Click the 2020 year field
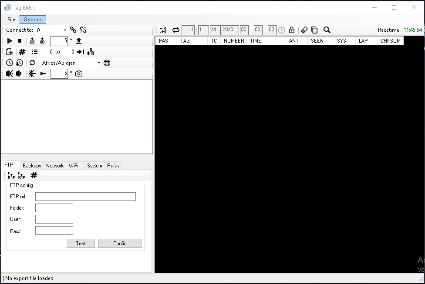This screenshot has height=284, width=425. tap(230, 30)
